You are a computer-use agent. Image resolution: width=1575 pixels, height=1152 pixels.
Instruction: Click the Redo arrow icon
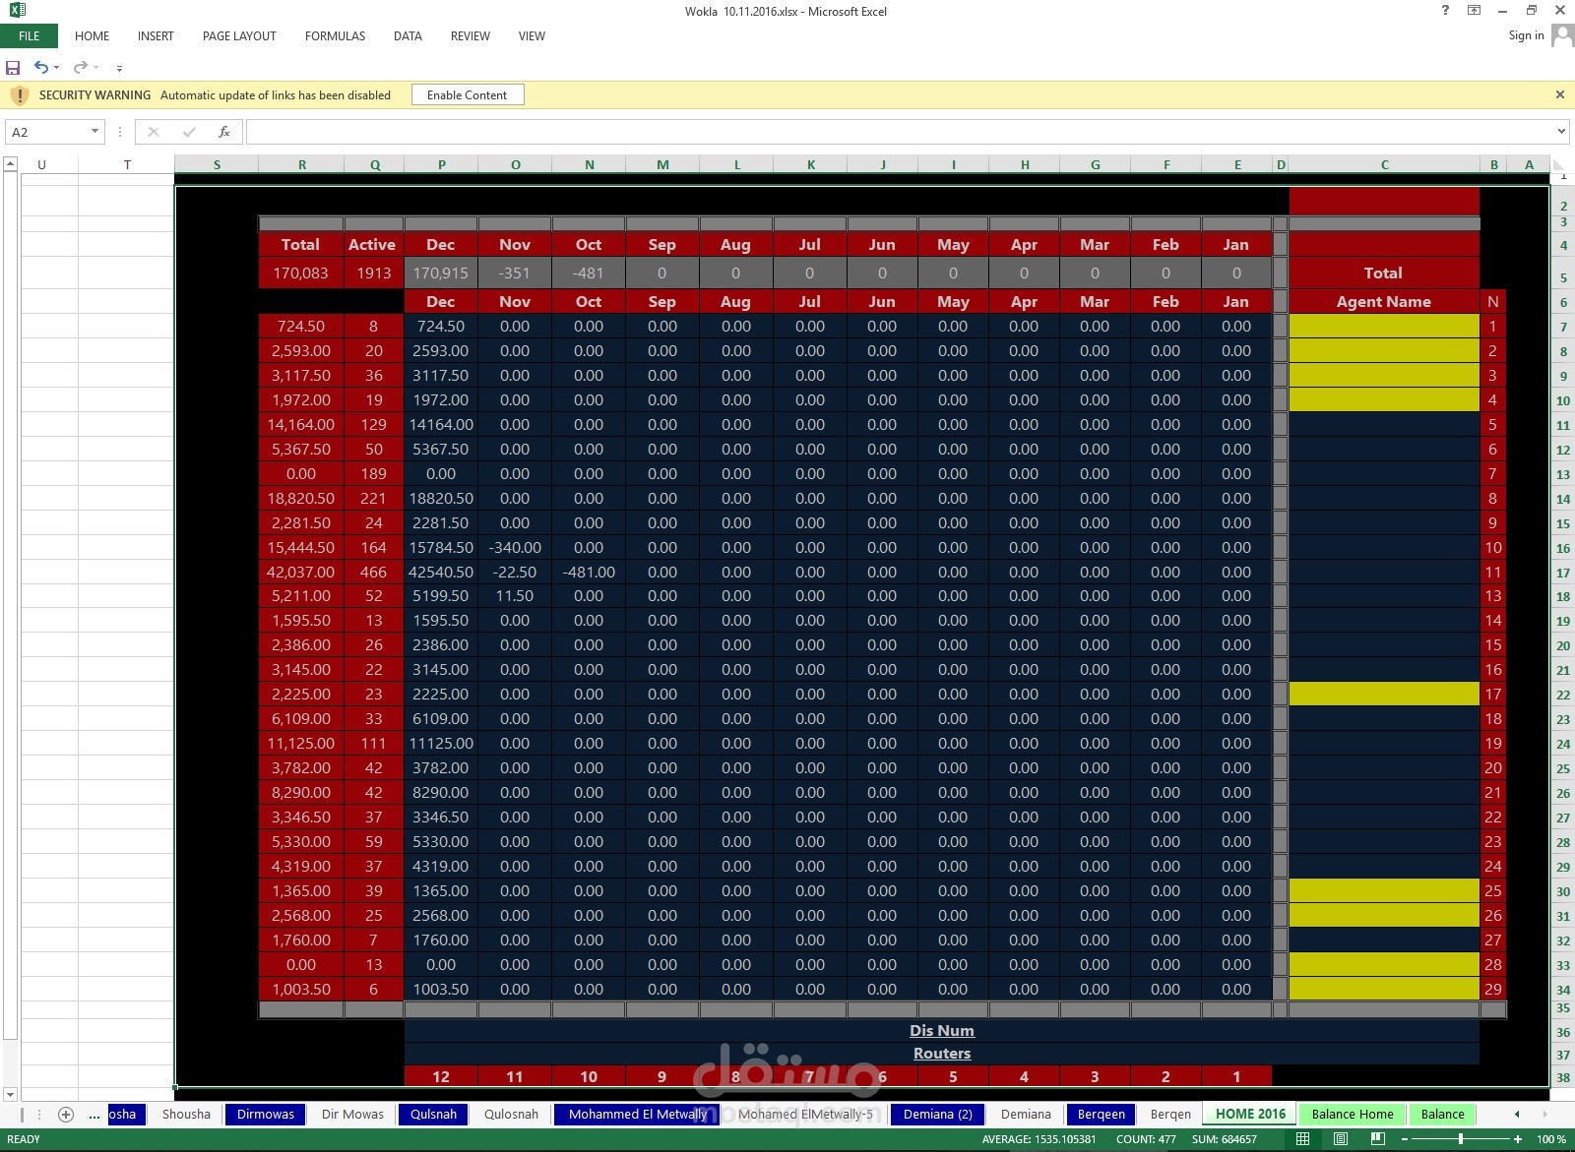81,68
